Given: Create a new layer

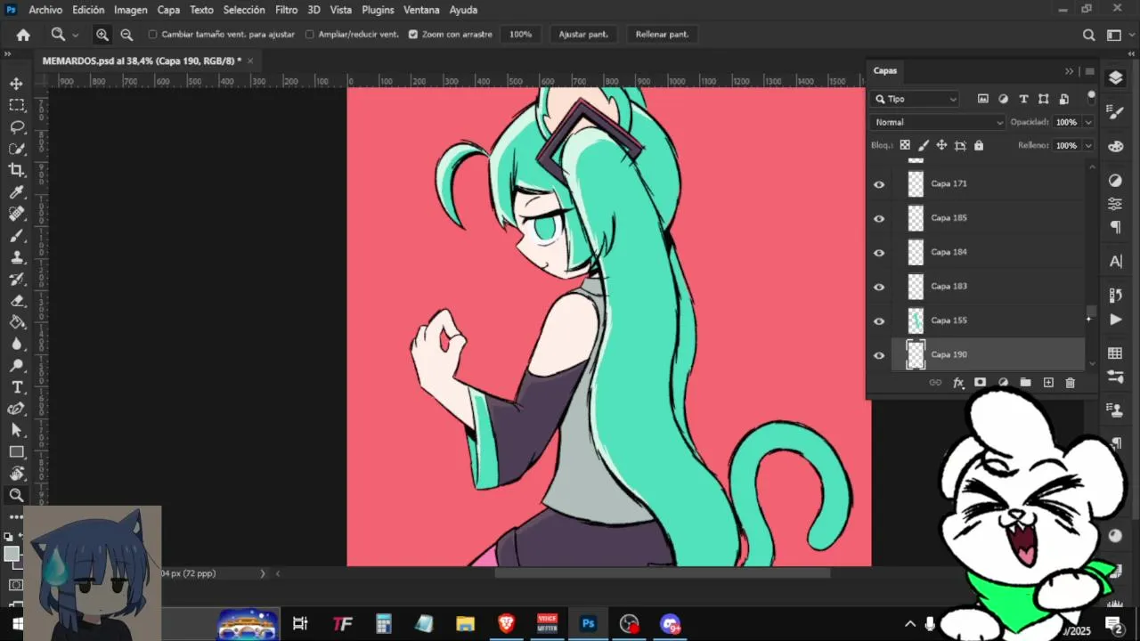Looking at the screenshot, I should point(1048,383).
